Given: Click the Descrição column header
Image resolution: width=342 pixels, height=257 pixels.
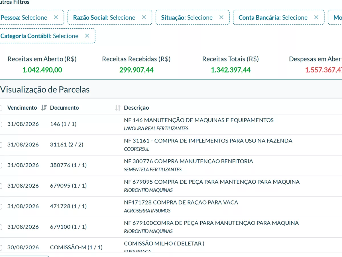Looking at the screenshot, I should tap(136, 108).
